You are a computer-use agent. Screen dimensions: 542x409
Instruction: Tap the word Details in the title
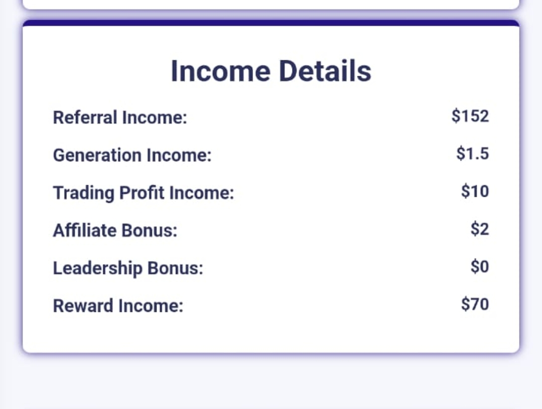point(325,71)
